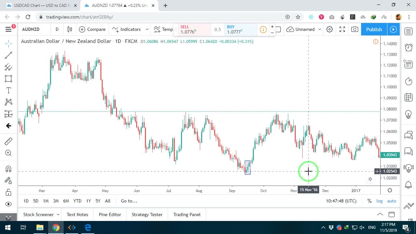This screenshot has width=416, height=234.
Task: Open the pitchfork and Gann tools
Action: point(8,67)
